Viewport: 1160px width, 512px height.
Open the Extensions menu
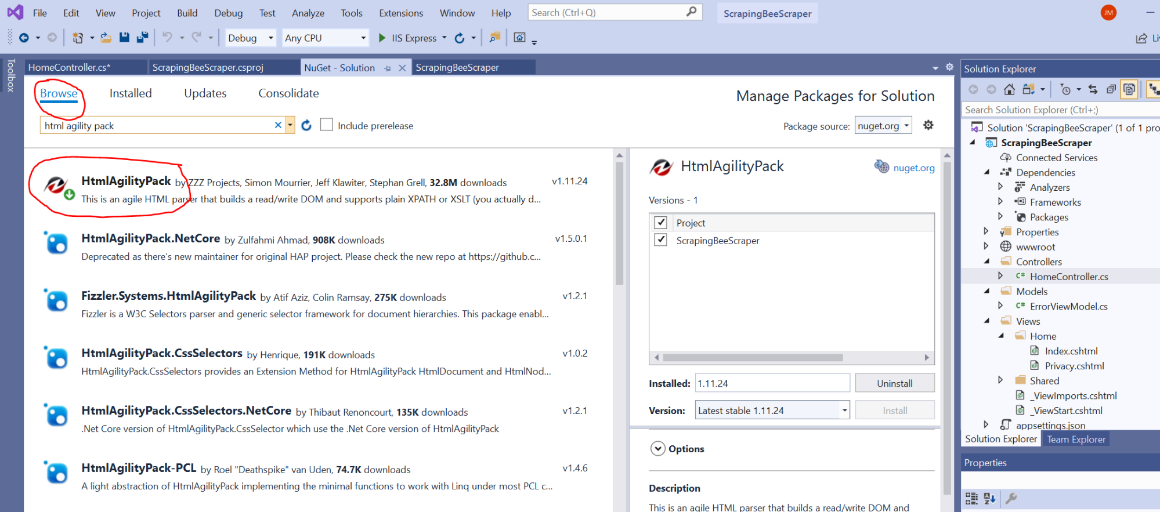(x=401, y=13)
